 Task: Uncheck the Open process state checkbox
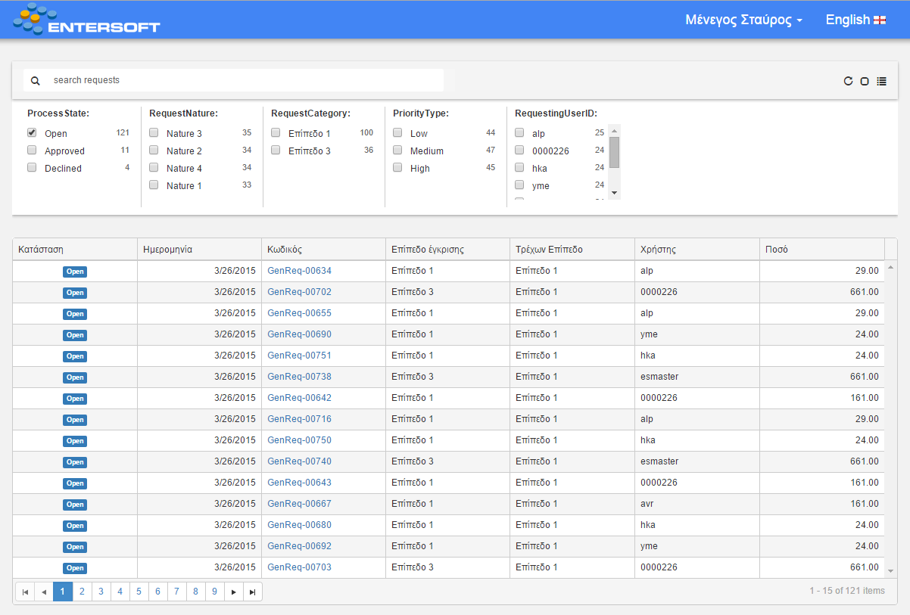coord(32,132)
